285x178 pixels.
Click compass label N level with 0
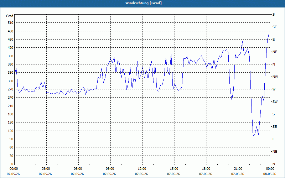(x=274, y=164)
